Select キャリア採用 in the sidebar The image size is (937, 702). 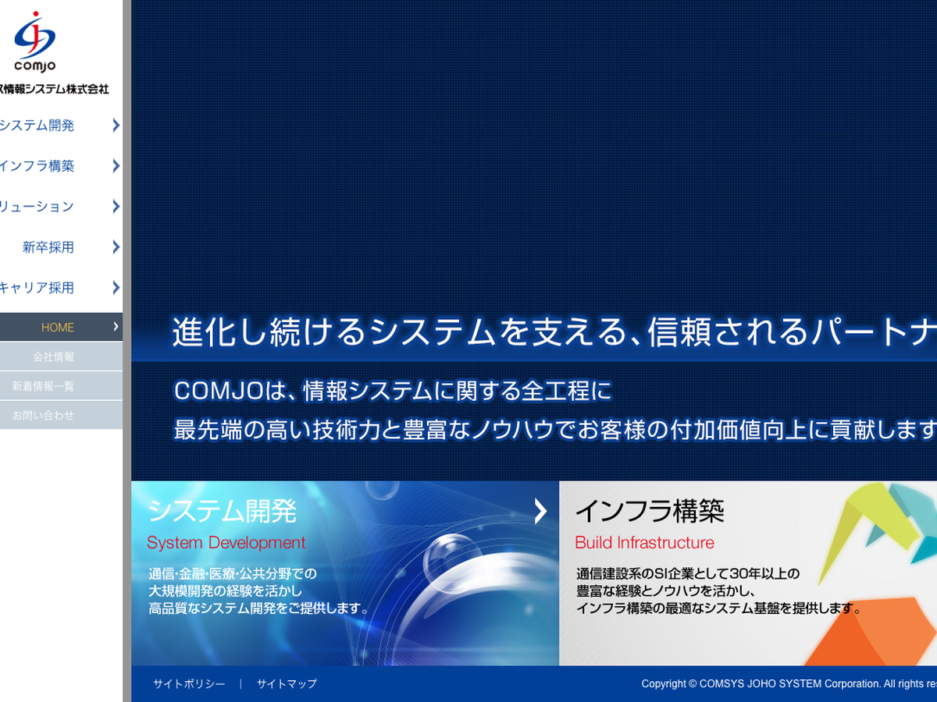(x=37, y=288)
